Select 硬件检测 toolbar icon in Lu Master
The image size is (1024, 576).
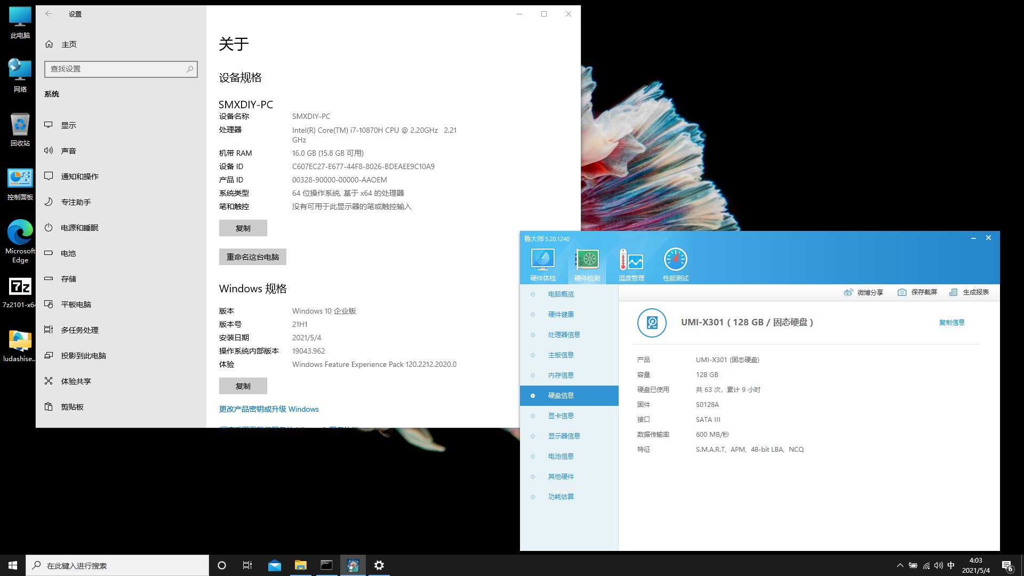tap(587, 265)
